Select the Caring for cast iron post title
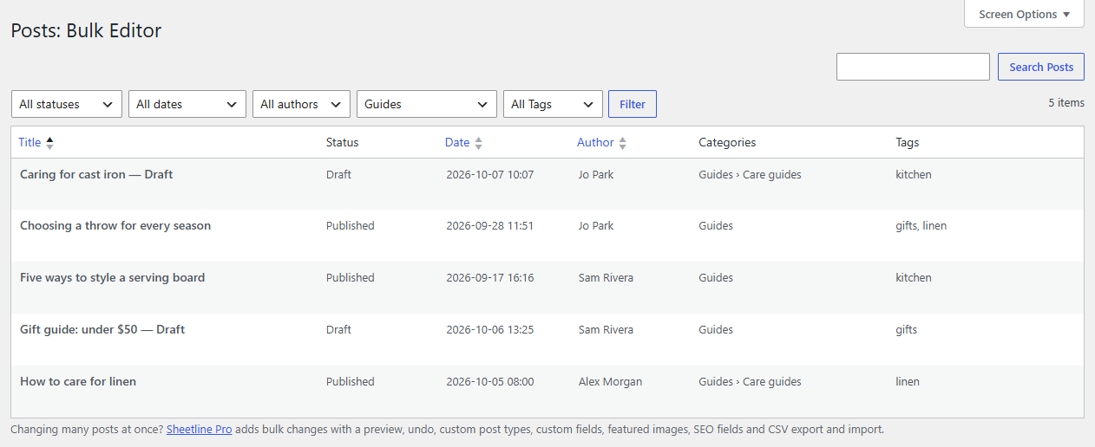The height and width of the screenshot is (447, 1095). click(x=96, y=174)
